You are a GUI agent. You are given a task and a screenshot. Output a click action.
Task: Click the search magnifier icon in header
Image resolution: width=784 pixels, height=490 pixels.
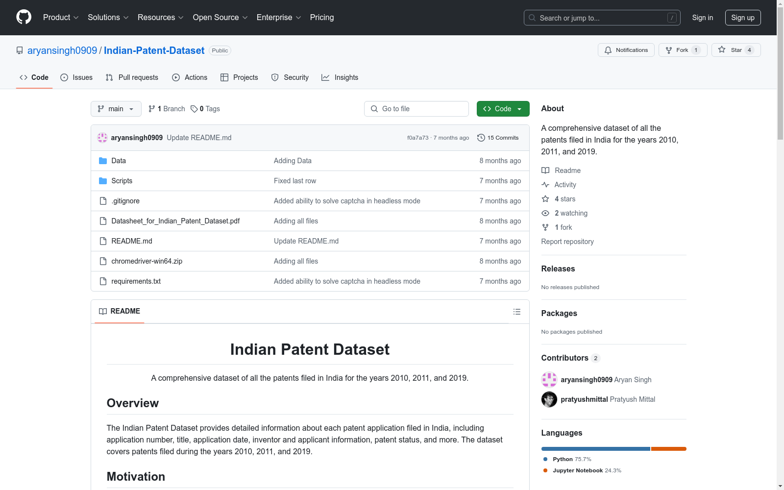point(532,18)
